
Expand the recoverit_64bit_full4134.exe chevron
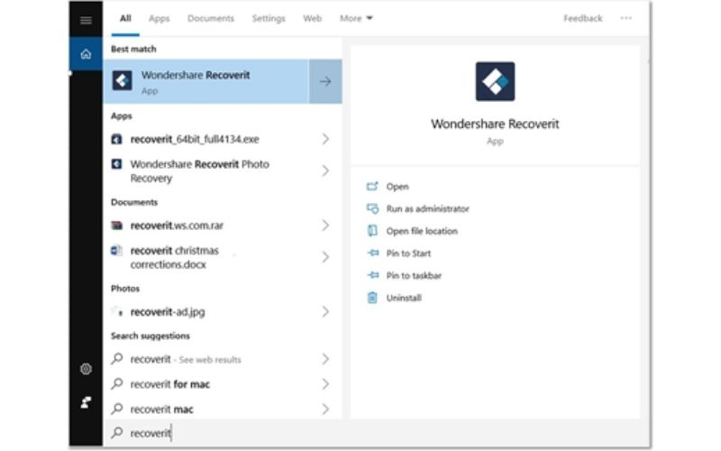(x=325, y=139)
